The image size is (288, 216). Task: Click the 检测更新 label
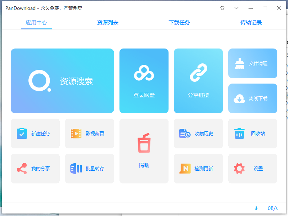pos(204,169)
